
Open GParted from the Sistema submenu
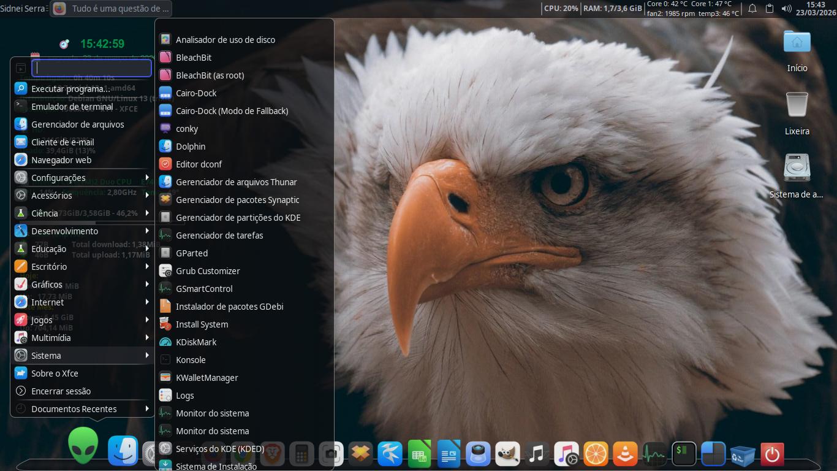[x=191, y=253]
